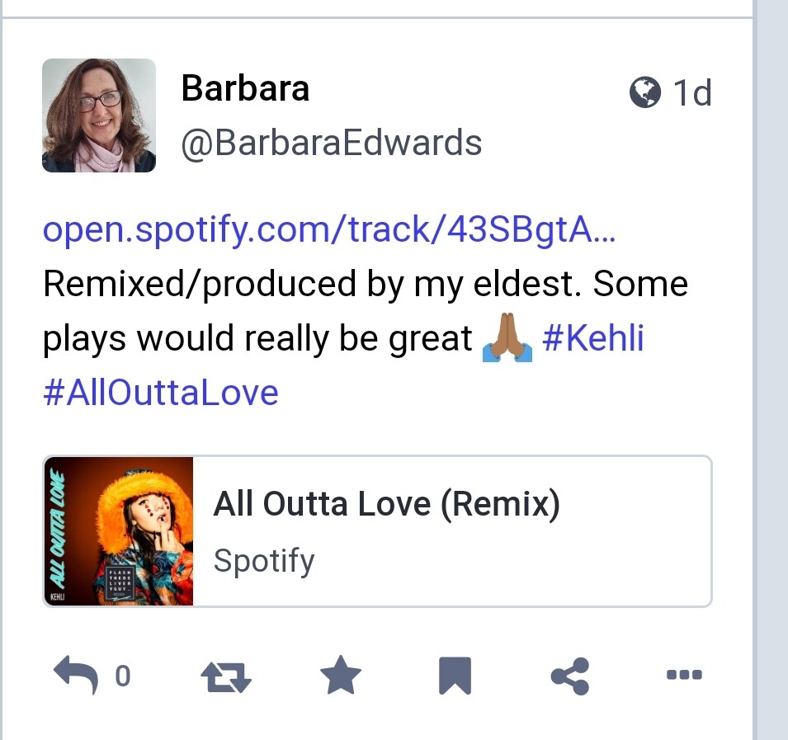788x740 pixels.
Task: Favourite the post with the star
Action: 341,676
